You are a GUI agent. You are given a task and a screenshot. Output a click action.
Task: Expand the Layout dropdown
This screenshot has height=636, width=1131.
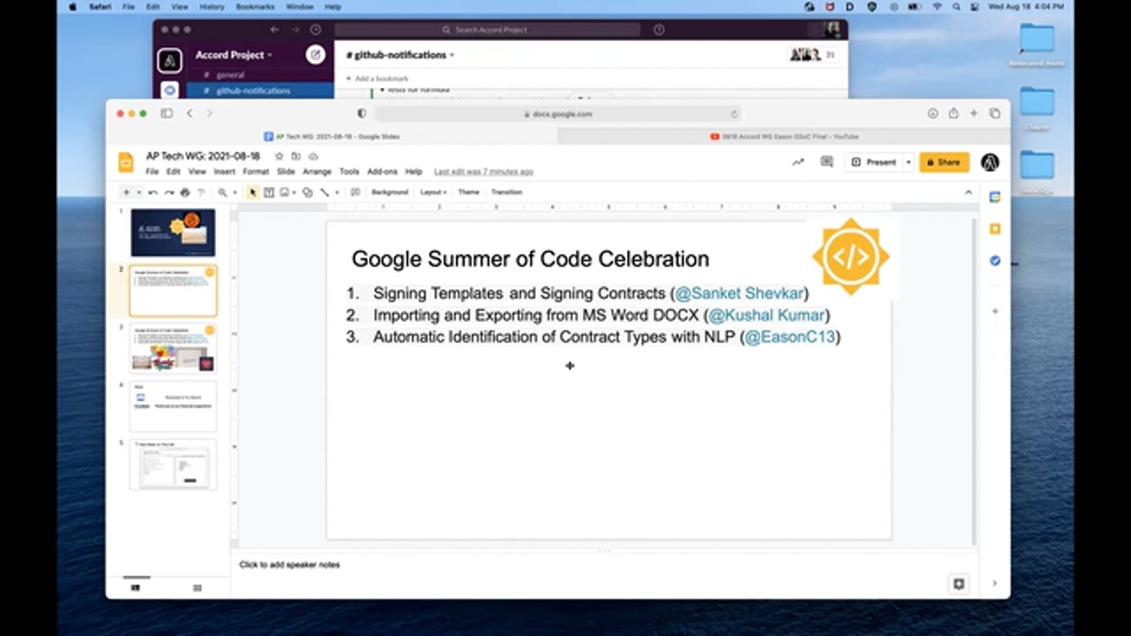[433, 192]
